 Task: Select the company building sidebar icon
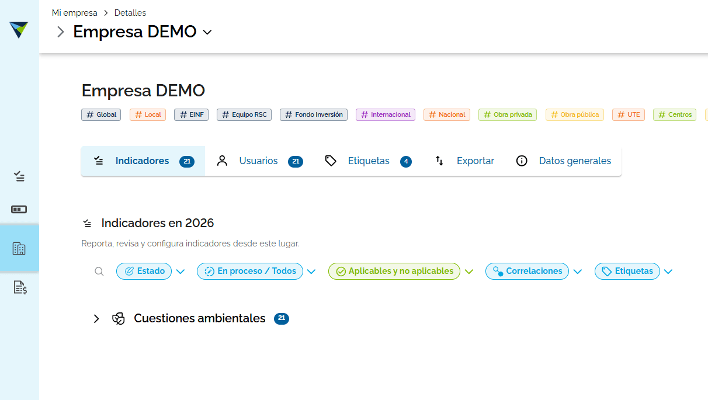[19, 249]
